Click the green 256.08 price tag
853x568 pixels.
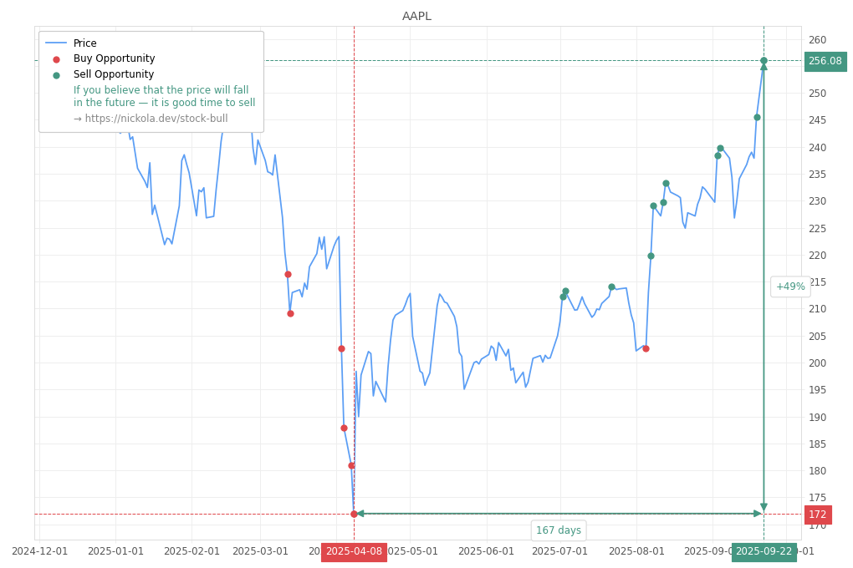click(825, 61)
